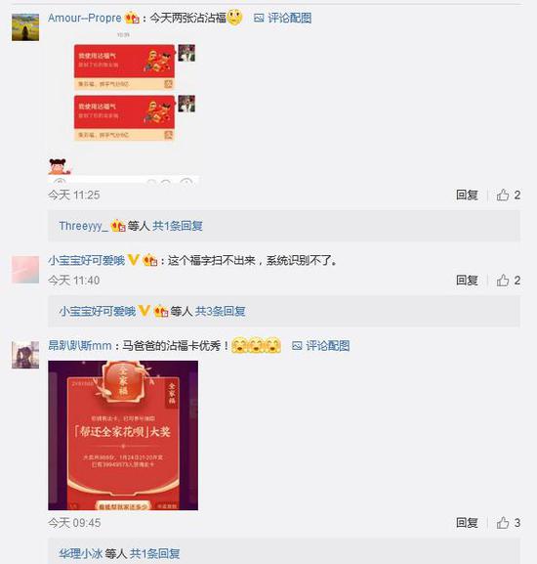Click membership badge next to Amour-Propre name
The height and width of the screenshot is (564, 537).
tap(132, 18)
